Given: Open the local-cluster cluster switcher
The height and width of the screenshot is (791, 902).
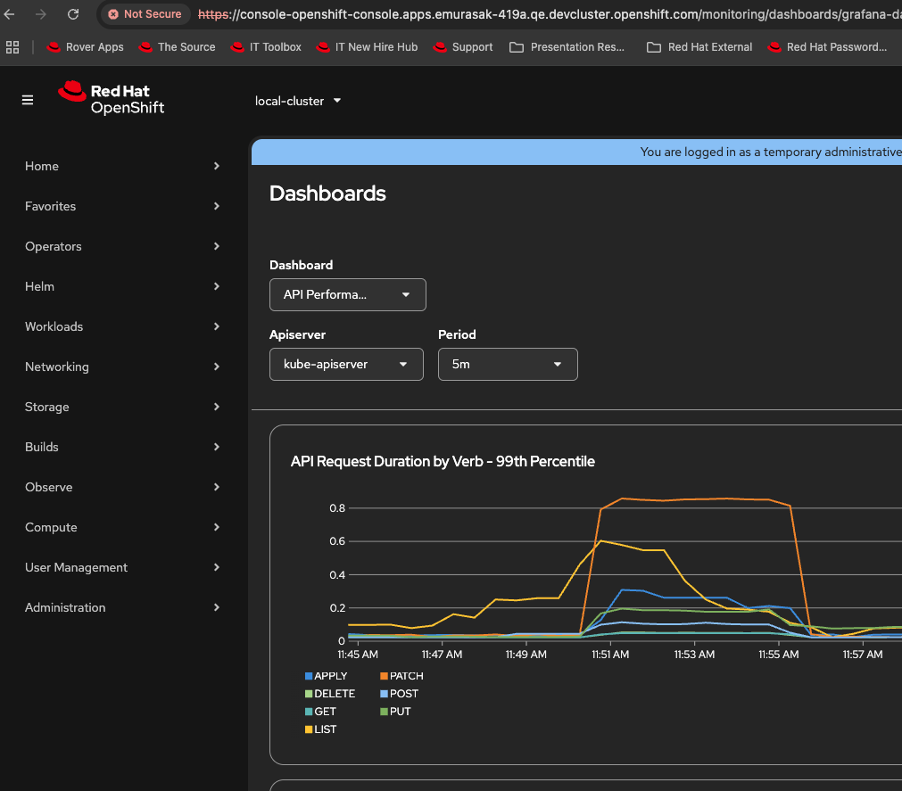Looking at the screenshot, I should pos(298,101).
